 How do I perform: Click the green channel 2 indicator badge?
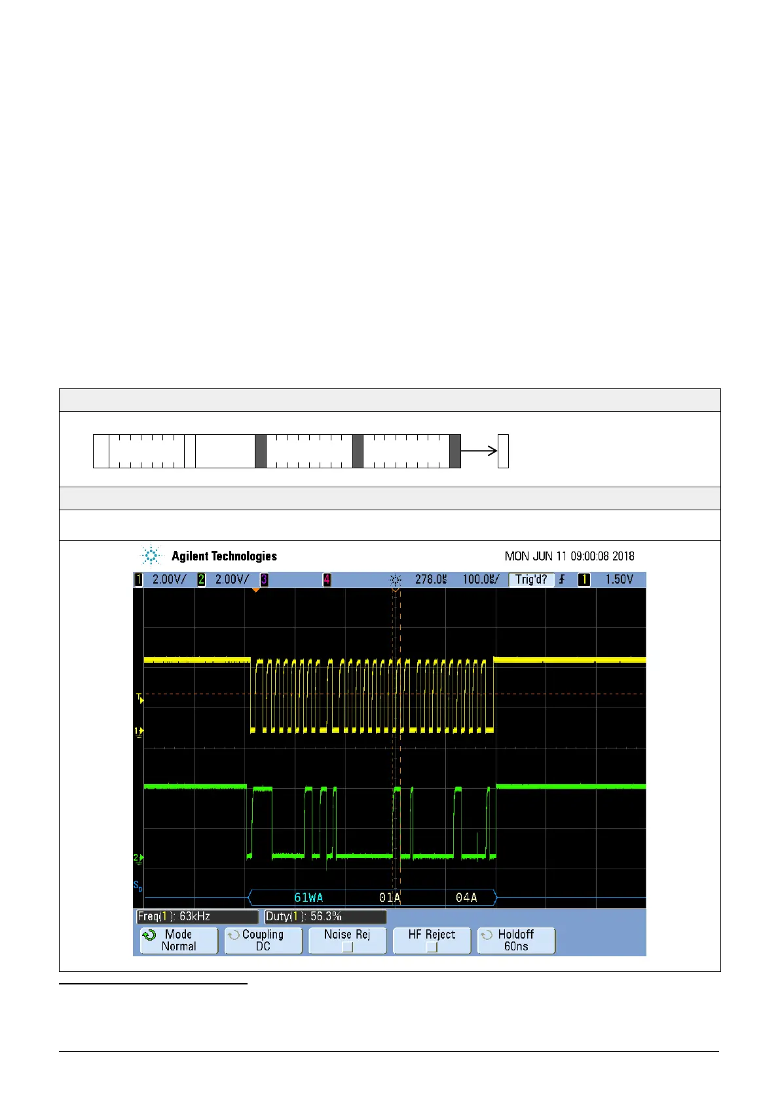202,580
